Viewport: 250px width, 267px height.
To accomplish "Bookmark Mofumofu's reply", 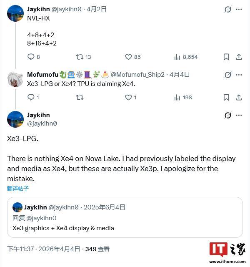I will (226, 97).
